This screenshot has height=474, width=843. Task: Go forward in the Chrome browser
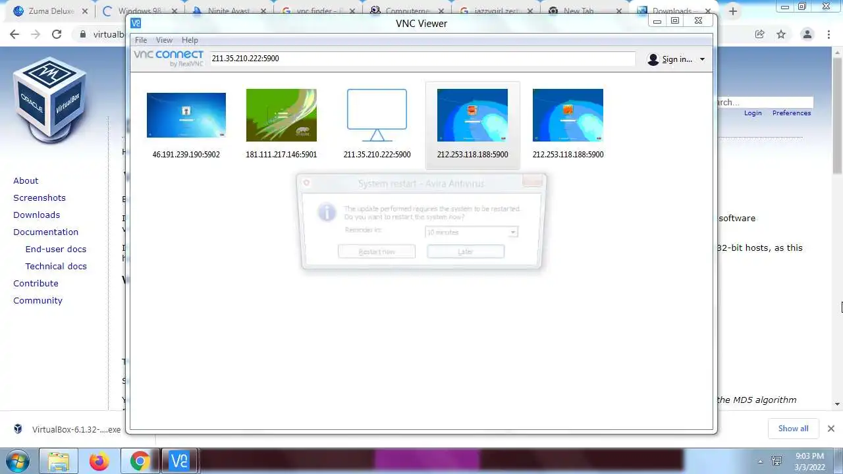36,34
